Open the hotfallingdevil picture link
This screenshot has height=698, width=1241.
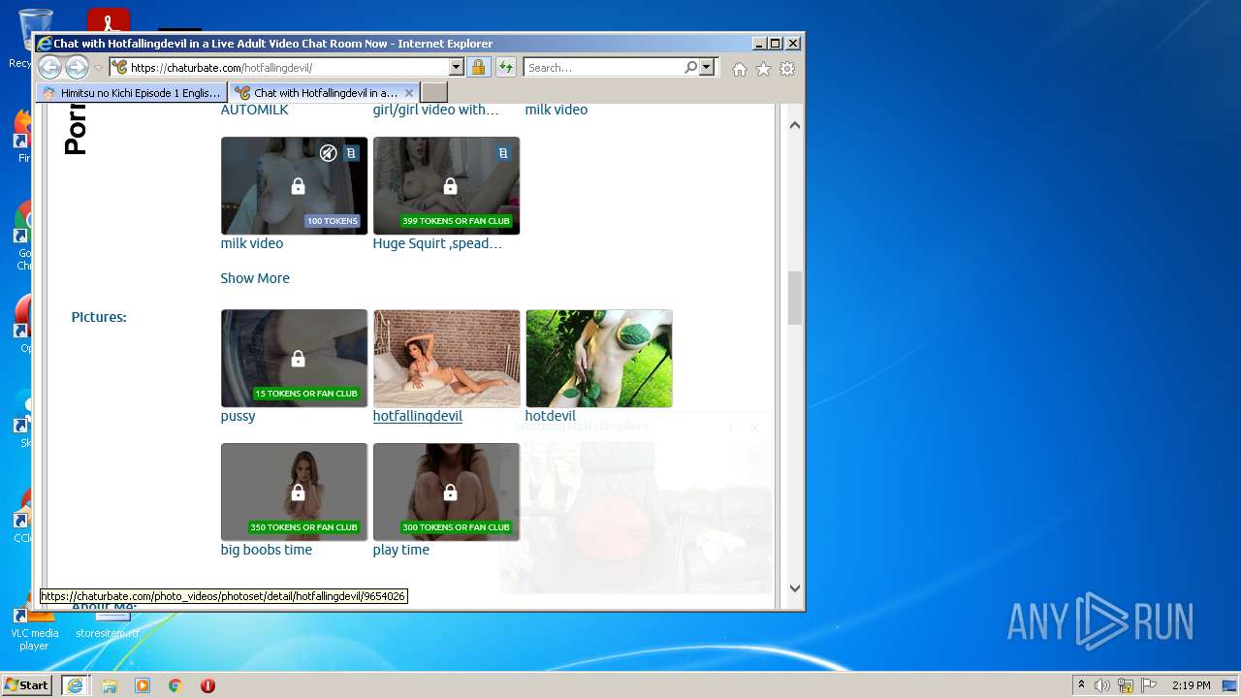pos(418,416)
